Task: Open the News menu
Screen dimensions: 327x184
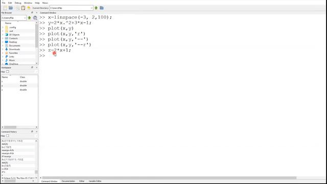Action: click(x=45, y=3)
